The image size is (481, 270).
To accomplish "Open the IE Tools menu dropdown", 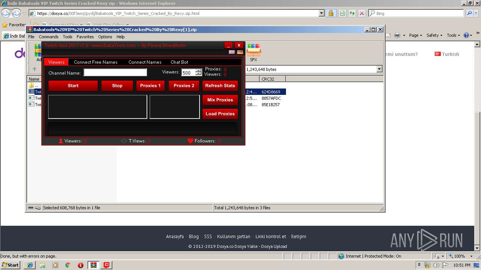I will pos(454,35).
